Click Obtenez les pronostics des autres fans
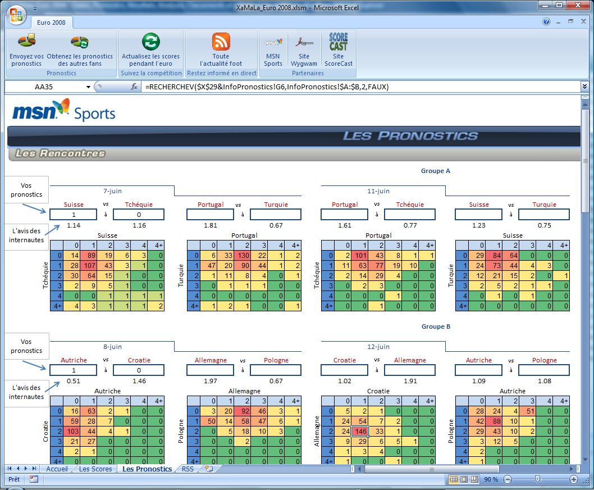The height and width of the screenshot is (490, 594). pos(80,51)
